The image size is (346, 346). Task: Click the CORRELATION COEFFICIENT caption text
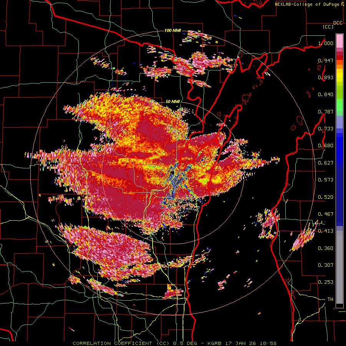click(x=112, y=343)
